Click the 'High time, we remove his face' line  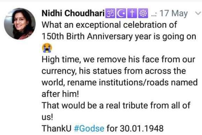118,59
